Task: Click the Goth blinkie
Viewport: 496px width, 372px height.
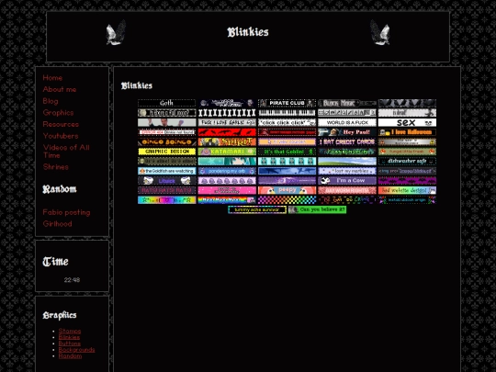Action: (166, 103)
